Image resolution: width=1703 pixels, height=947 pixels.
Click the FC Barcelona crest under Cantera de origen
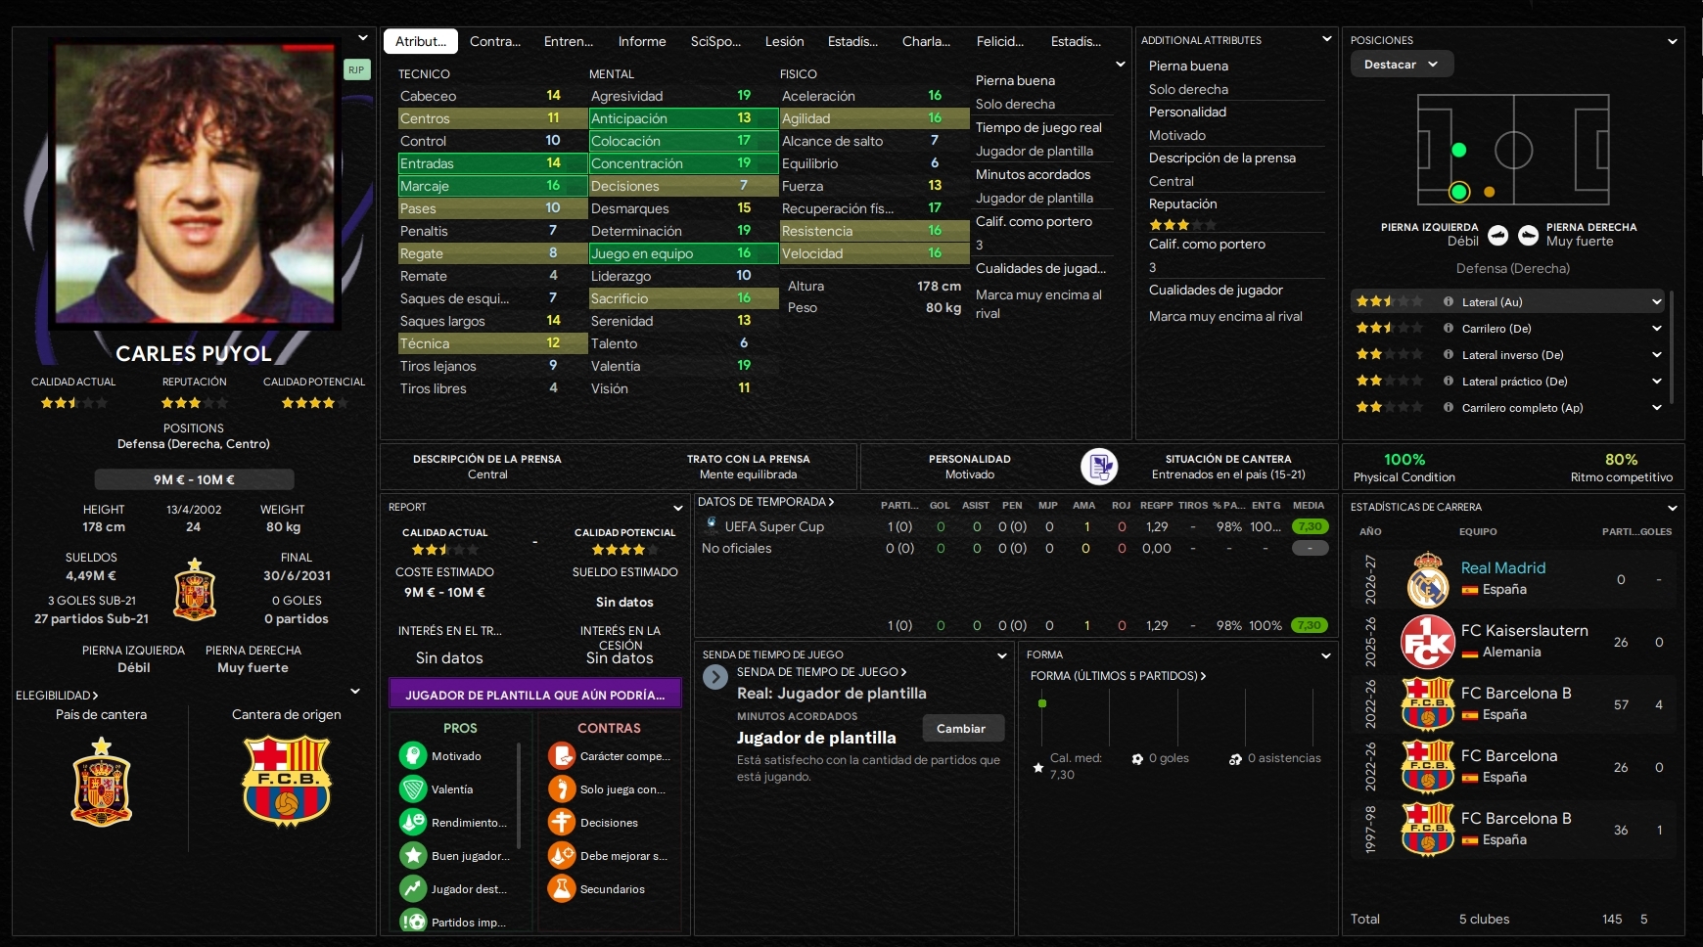coord(287,782)
